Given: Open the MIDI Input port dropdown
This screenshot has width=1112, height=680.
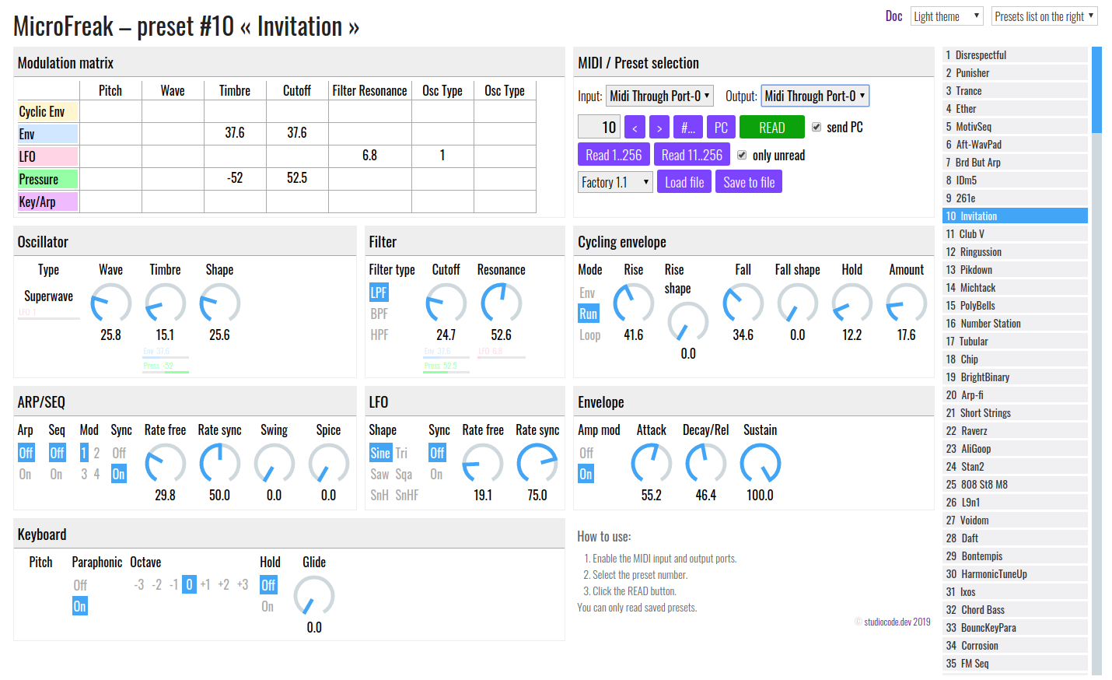Looking at the screenshot, I should point(659,96).
